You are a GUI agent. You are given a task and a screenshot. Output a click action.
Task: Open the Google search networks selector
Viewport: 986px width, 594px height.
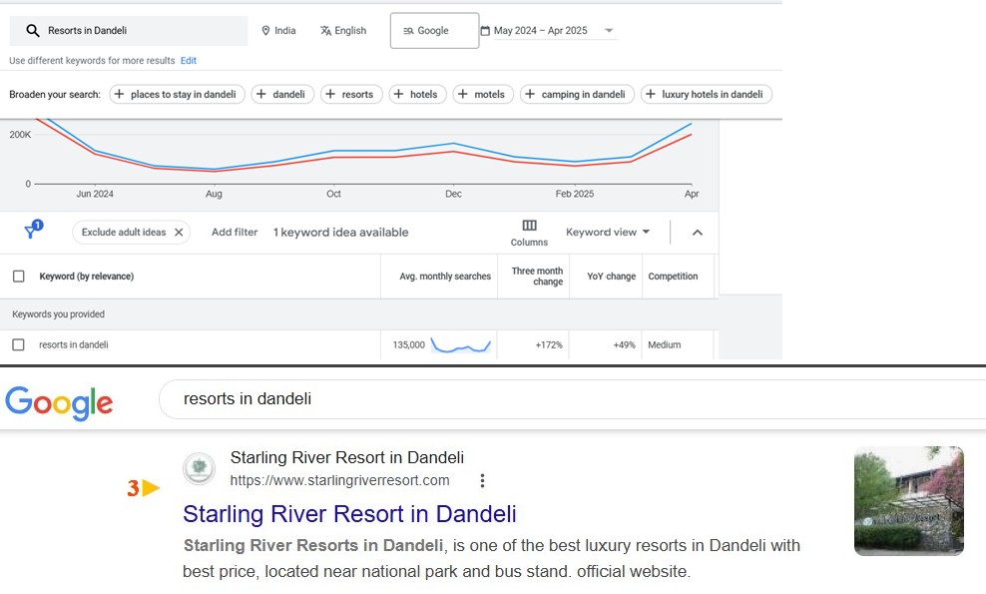434,31
